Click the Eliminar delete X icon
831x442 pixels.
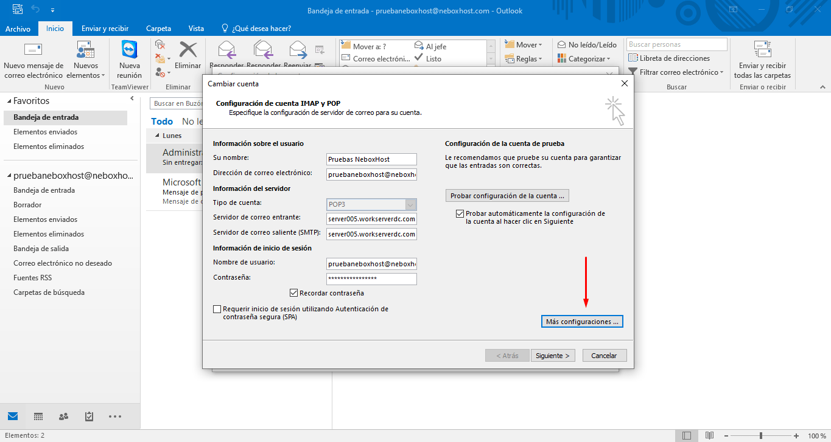[x=188, y=51]
